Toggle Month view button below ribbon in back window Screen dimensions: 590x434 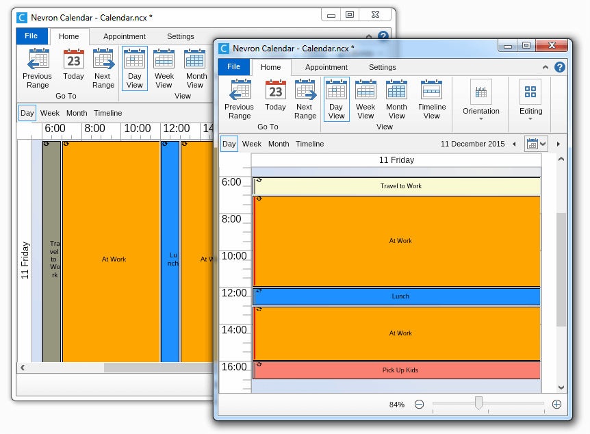point(77,113)
